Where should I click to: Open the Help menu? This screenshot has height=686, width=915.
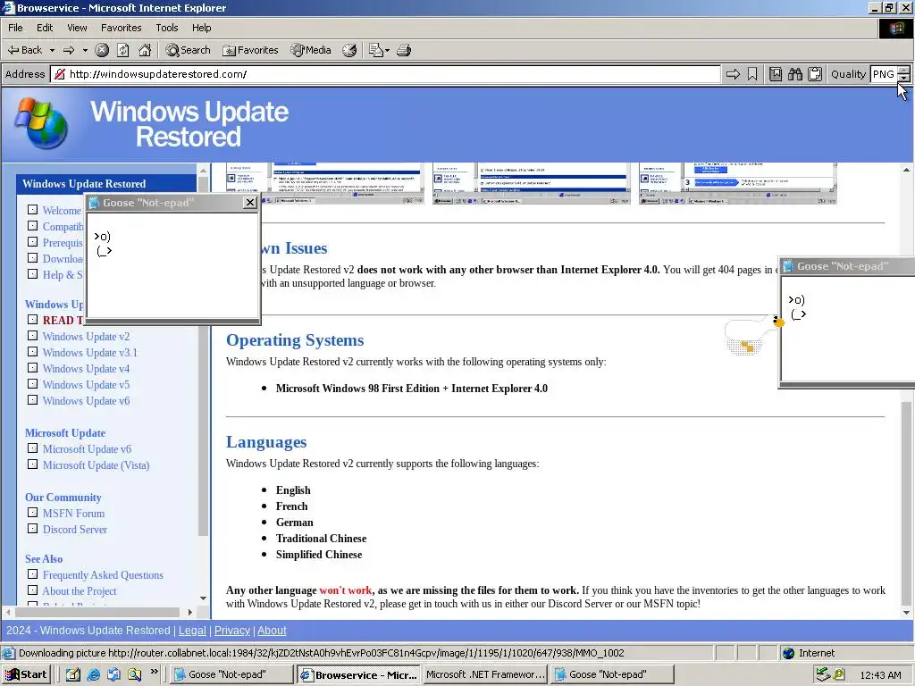click(201, 28)
